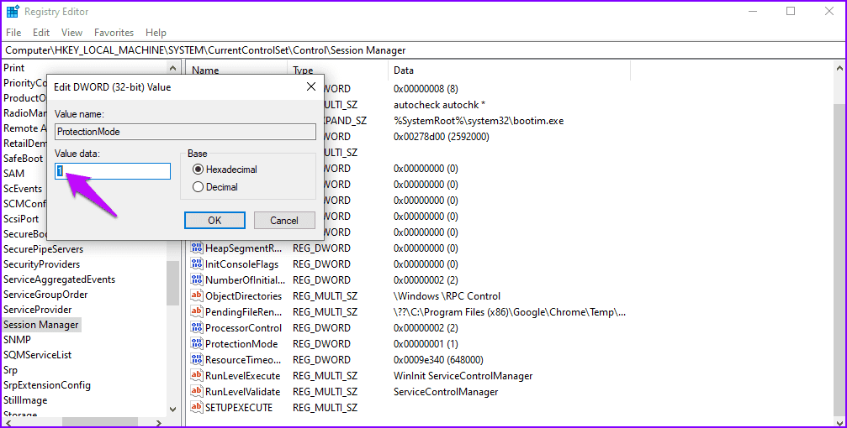Close the Edit DWORD dialog with X
This screenshot has width=847, height=428.
pos(311,86)
